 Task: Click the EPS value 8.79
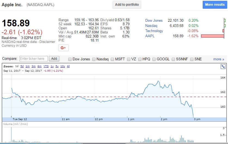[x=126, y=24]
